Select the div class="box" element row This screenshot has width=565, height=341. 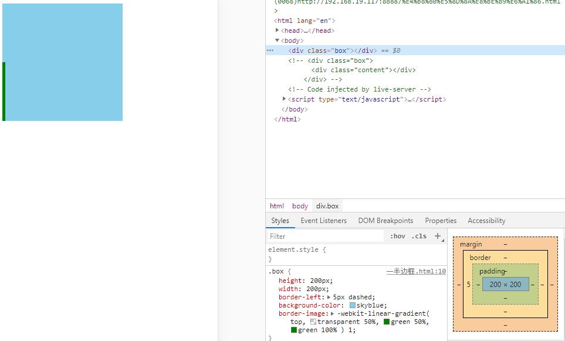point(415,50)
